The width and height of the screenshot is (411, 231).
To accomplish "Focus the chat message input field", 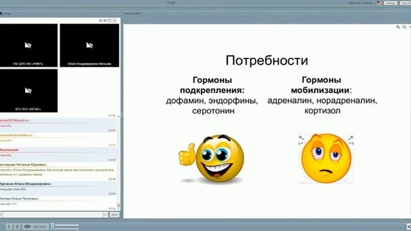I will pos(53,214).
